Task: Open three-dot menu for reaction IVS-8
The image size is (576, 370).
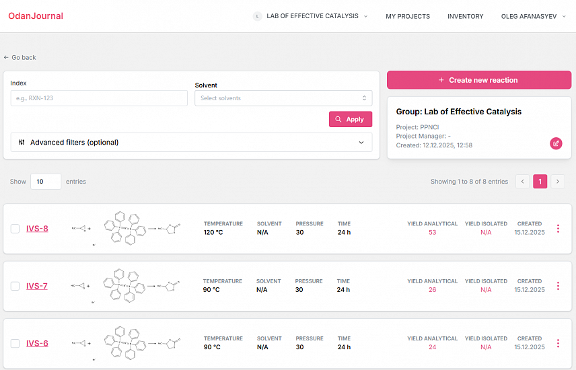Action: [558, 229]
